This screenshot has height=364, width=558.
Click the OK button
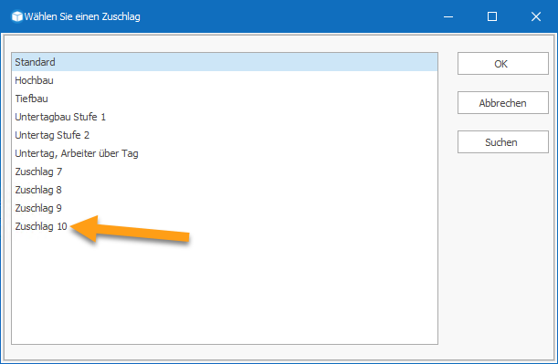click(503, 64)
